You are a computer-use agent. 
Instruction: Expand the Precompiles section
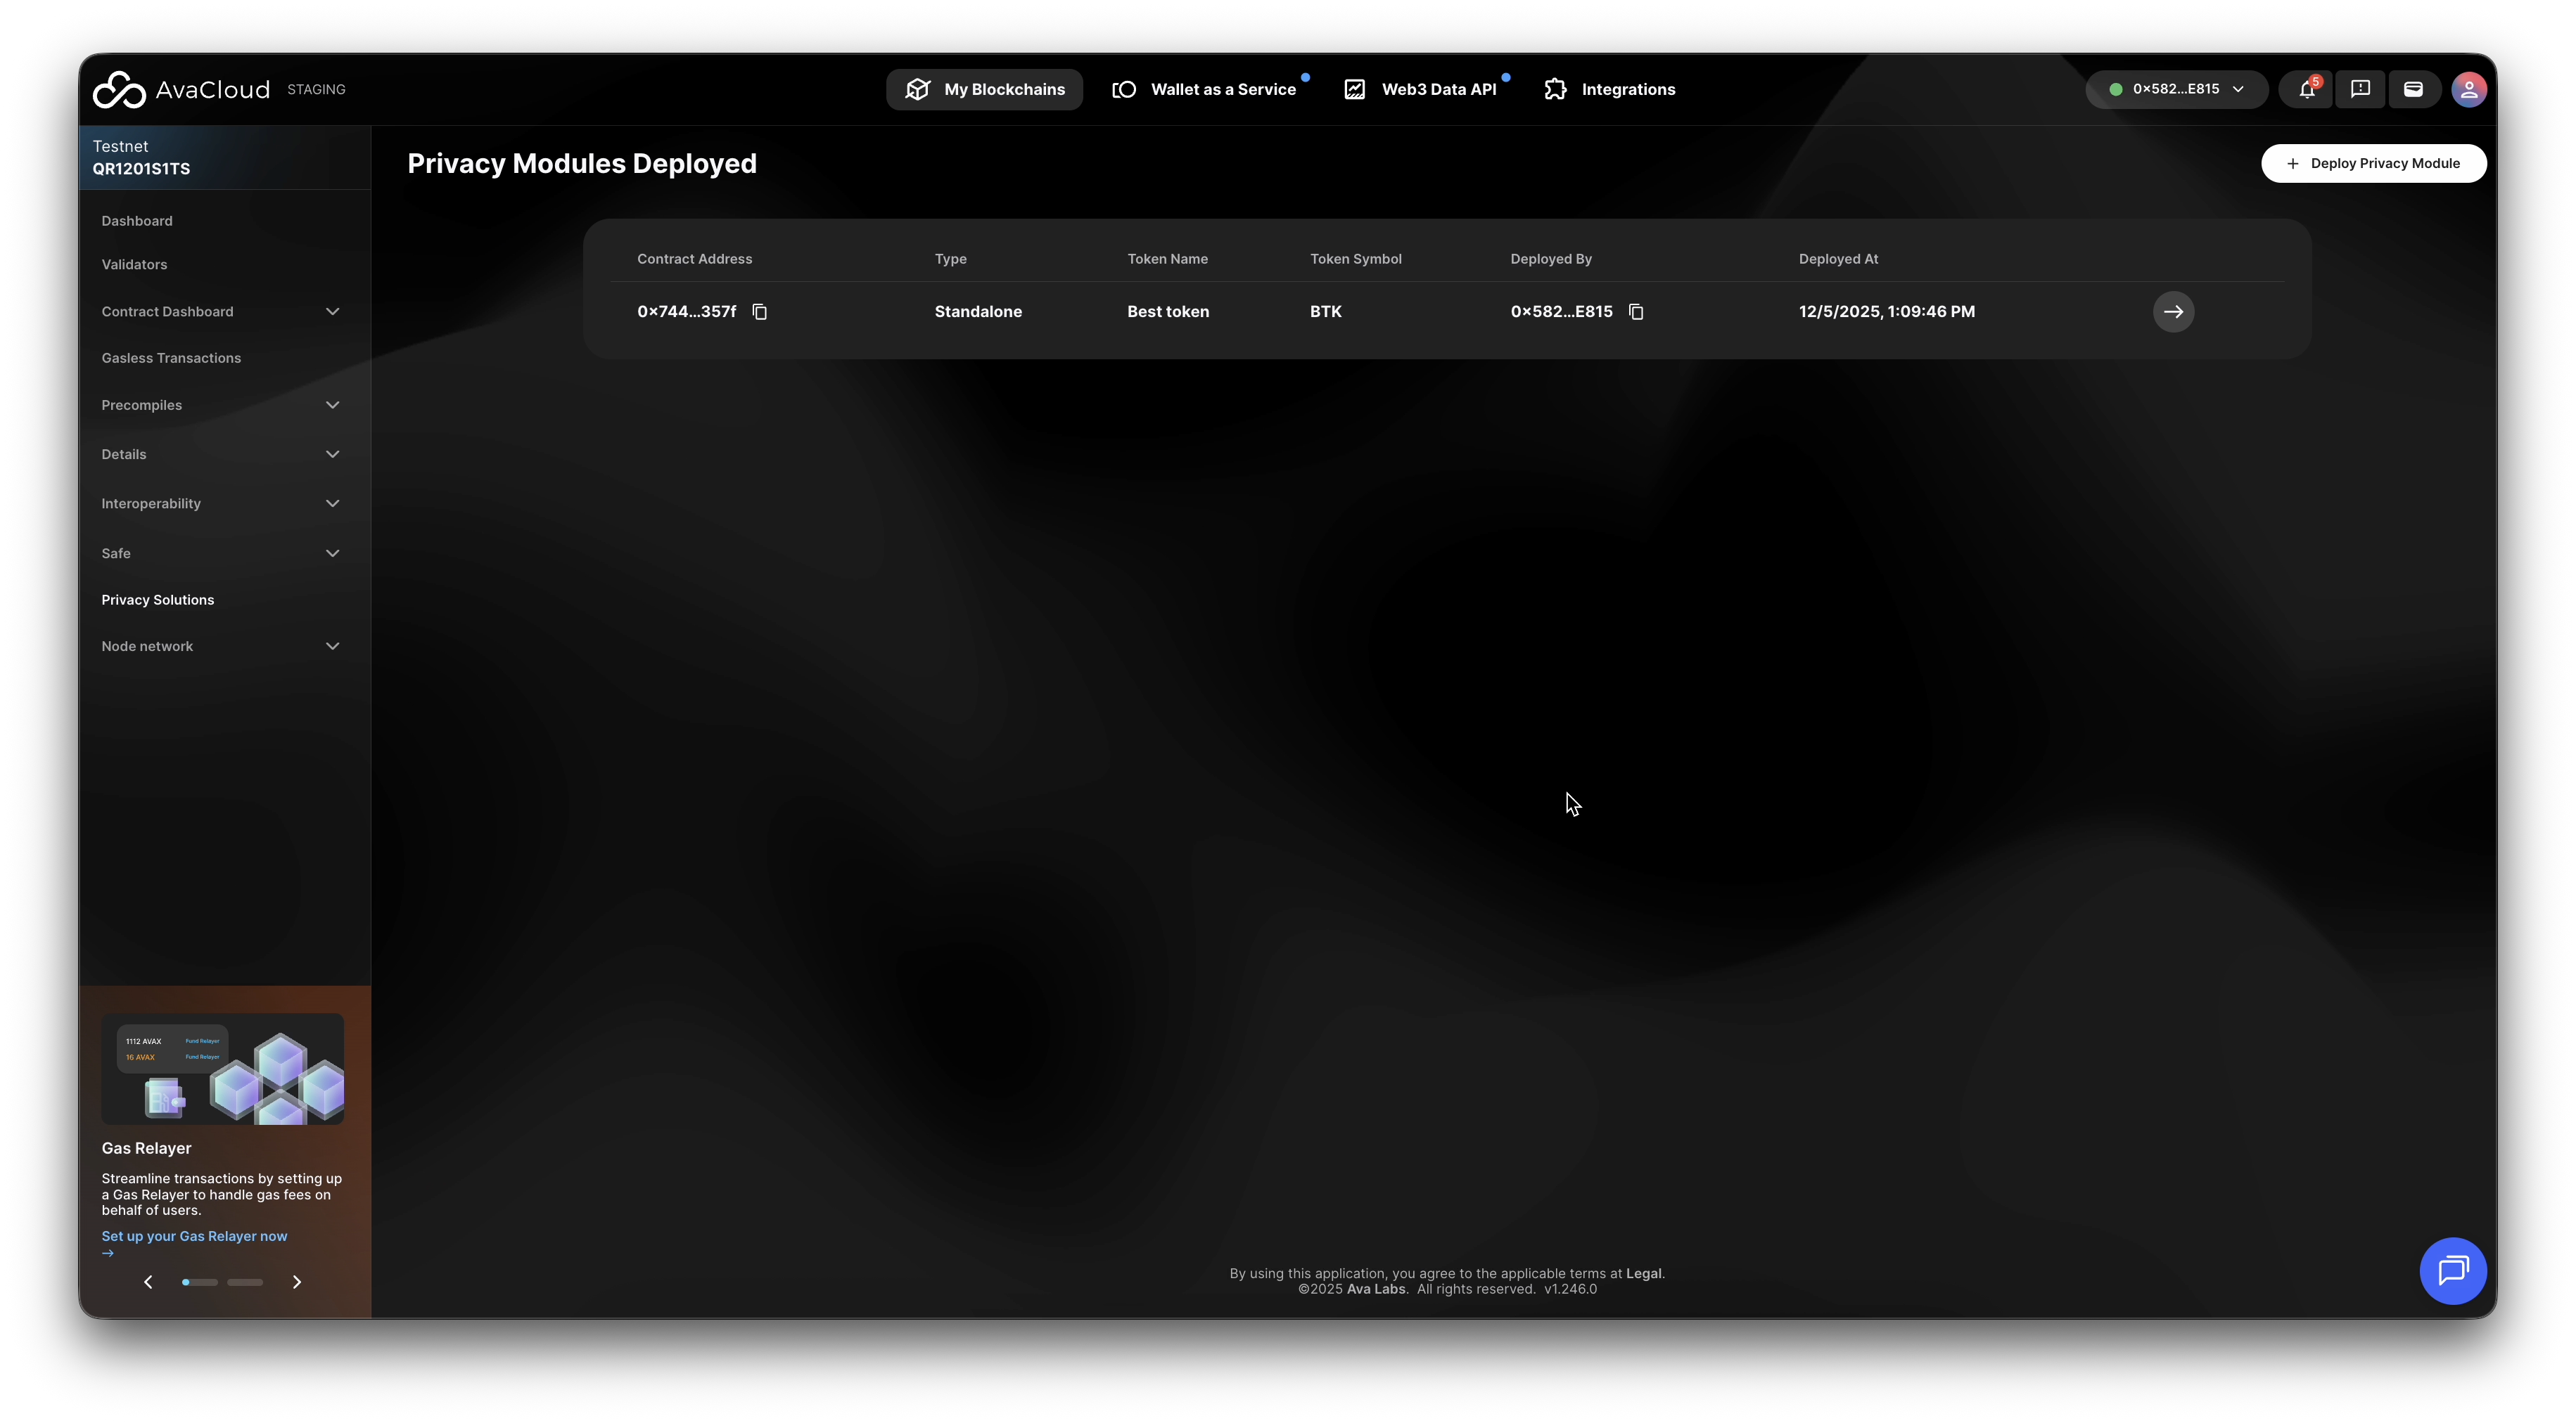pyautogui.click(x=332, y=405)
